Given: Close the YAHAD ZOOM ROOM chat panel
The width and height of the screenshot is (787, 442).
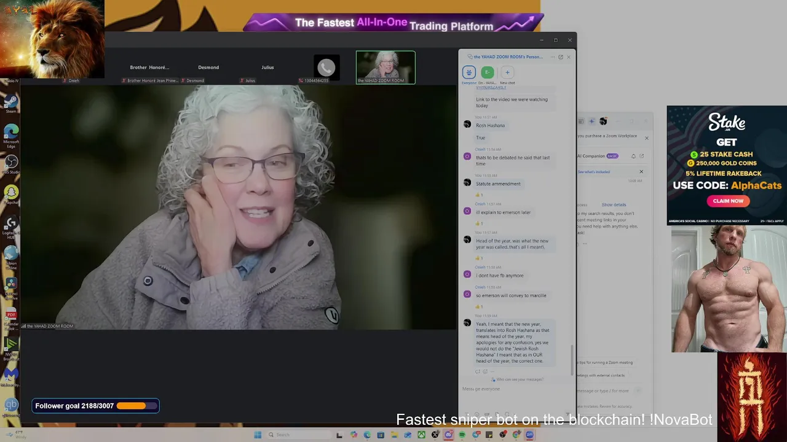Looking at the screenshot, I should tap(569, 57).
